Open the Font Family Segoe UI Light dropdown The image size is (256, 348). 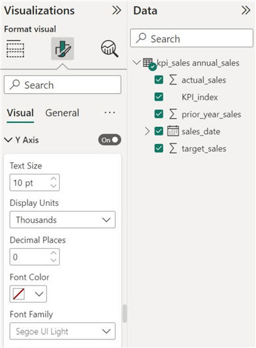click(63, 331)
